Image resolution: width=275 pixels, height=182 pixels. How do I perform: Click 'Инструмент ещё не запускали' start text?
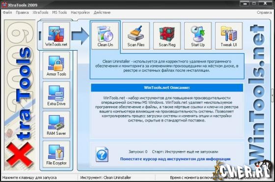[192, 152]
